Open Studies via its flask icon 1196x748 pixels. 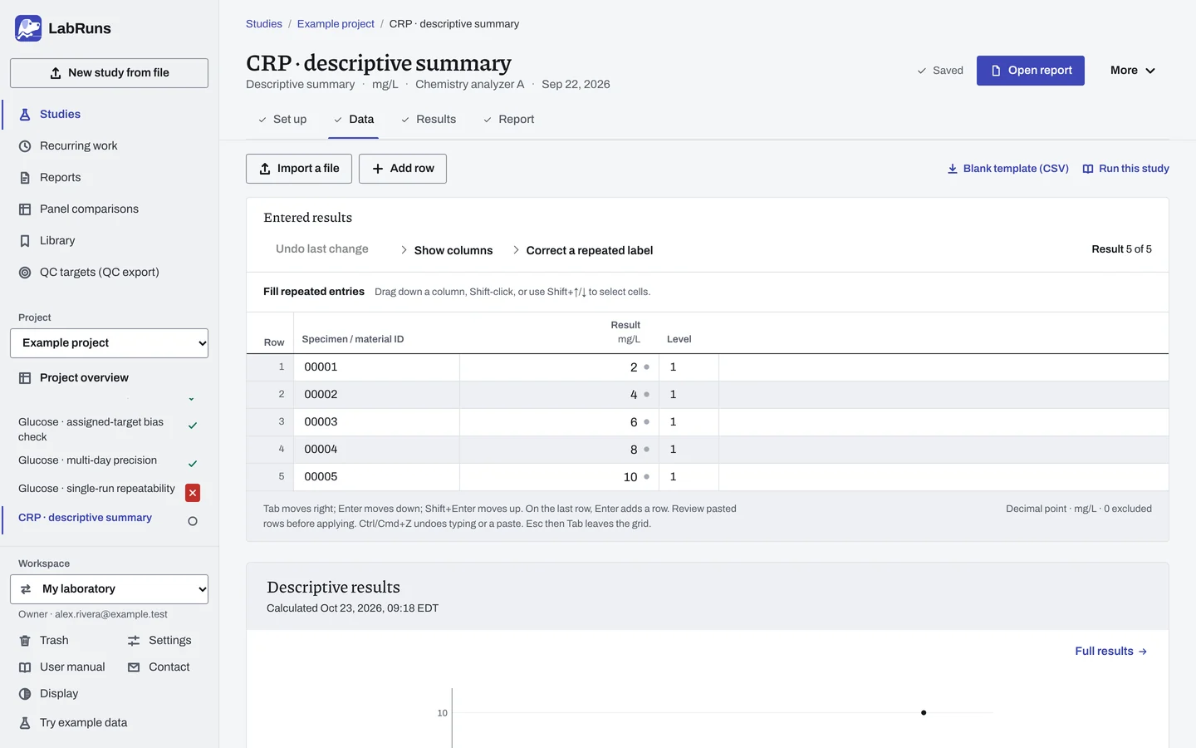click(25, 115)
